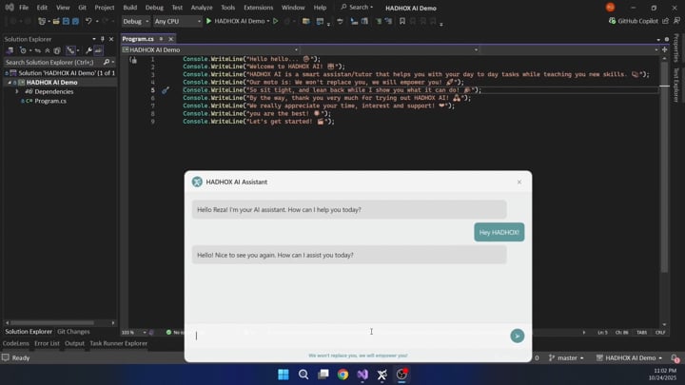Open HADHOX AI Demo repository dropdown in status bar
685x385 pixels.
pyautogui.click(x=630, y=358)
